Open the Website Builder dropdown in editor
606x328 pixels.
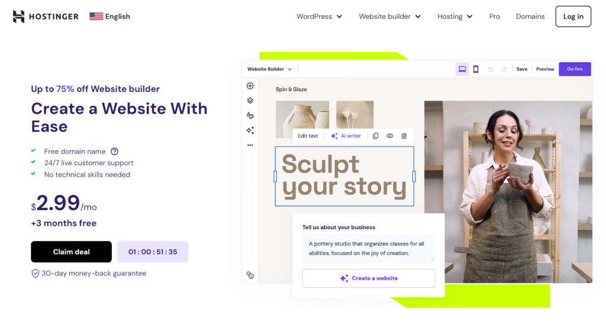click(269, 69)
